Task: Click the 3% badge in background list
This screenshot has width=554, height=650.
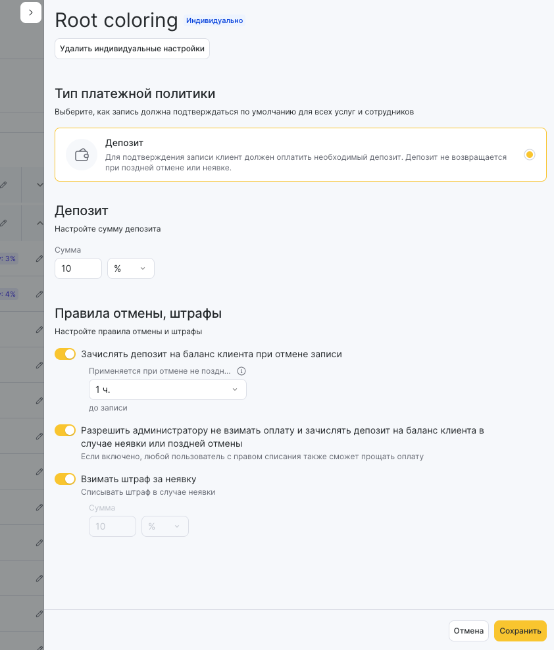Action: (9, 259)
